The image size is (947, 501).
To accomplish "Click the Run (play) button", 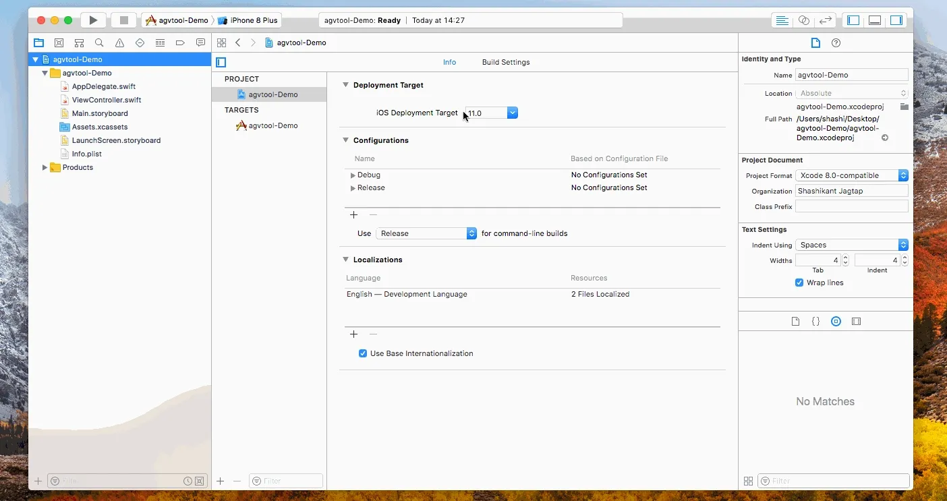I will pos(94,20).
